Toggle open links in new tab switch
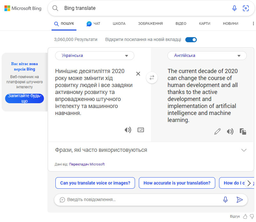Screen dimensions: 256x222 coord(191,40)
